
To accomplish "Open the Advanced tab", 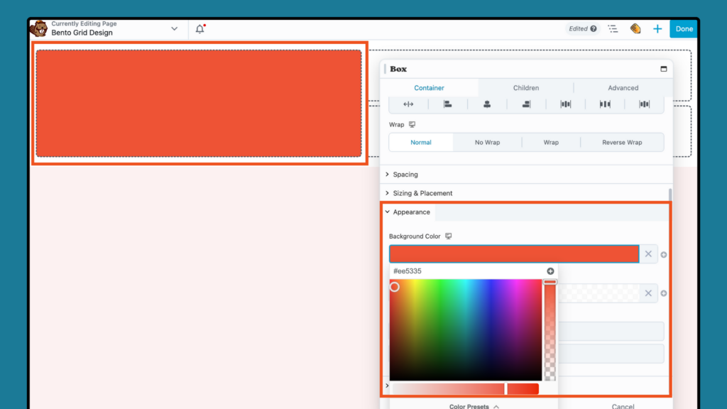I will point(623,87).
